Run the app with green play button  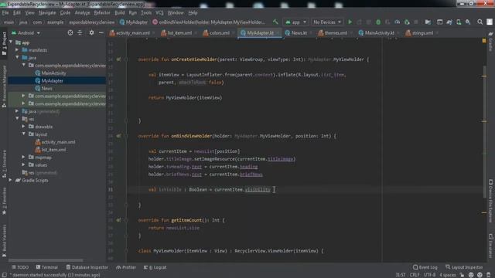(x=350, y=22)
